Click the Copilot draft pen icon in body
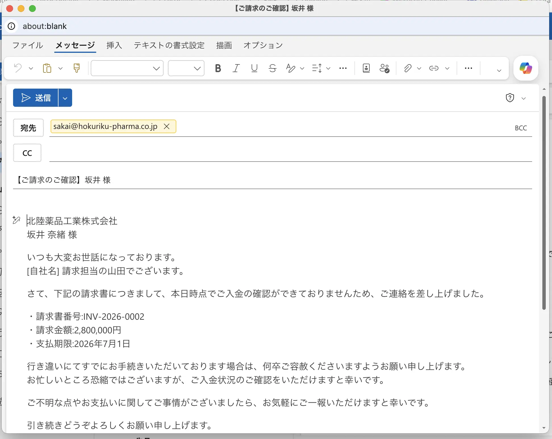552x439 pixels. point(16,220)
